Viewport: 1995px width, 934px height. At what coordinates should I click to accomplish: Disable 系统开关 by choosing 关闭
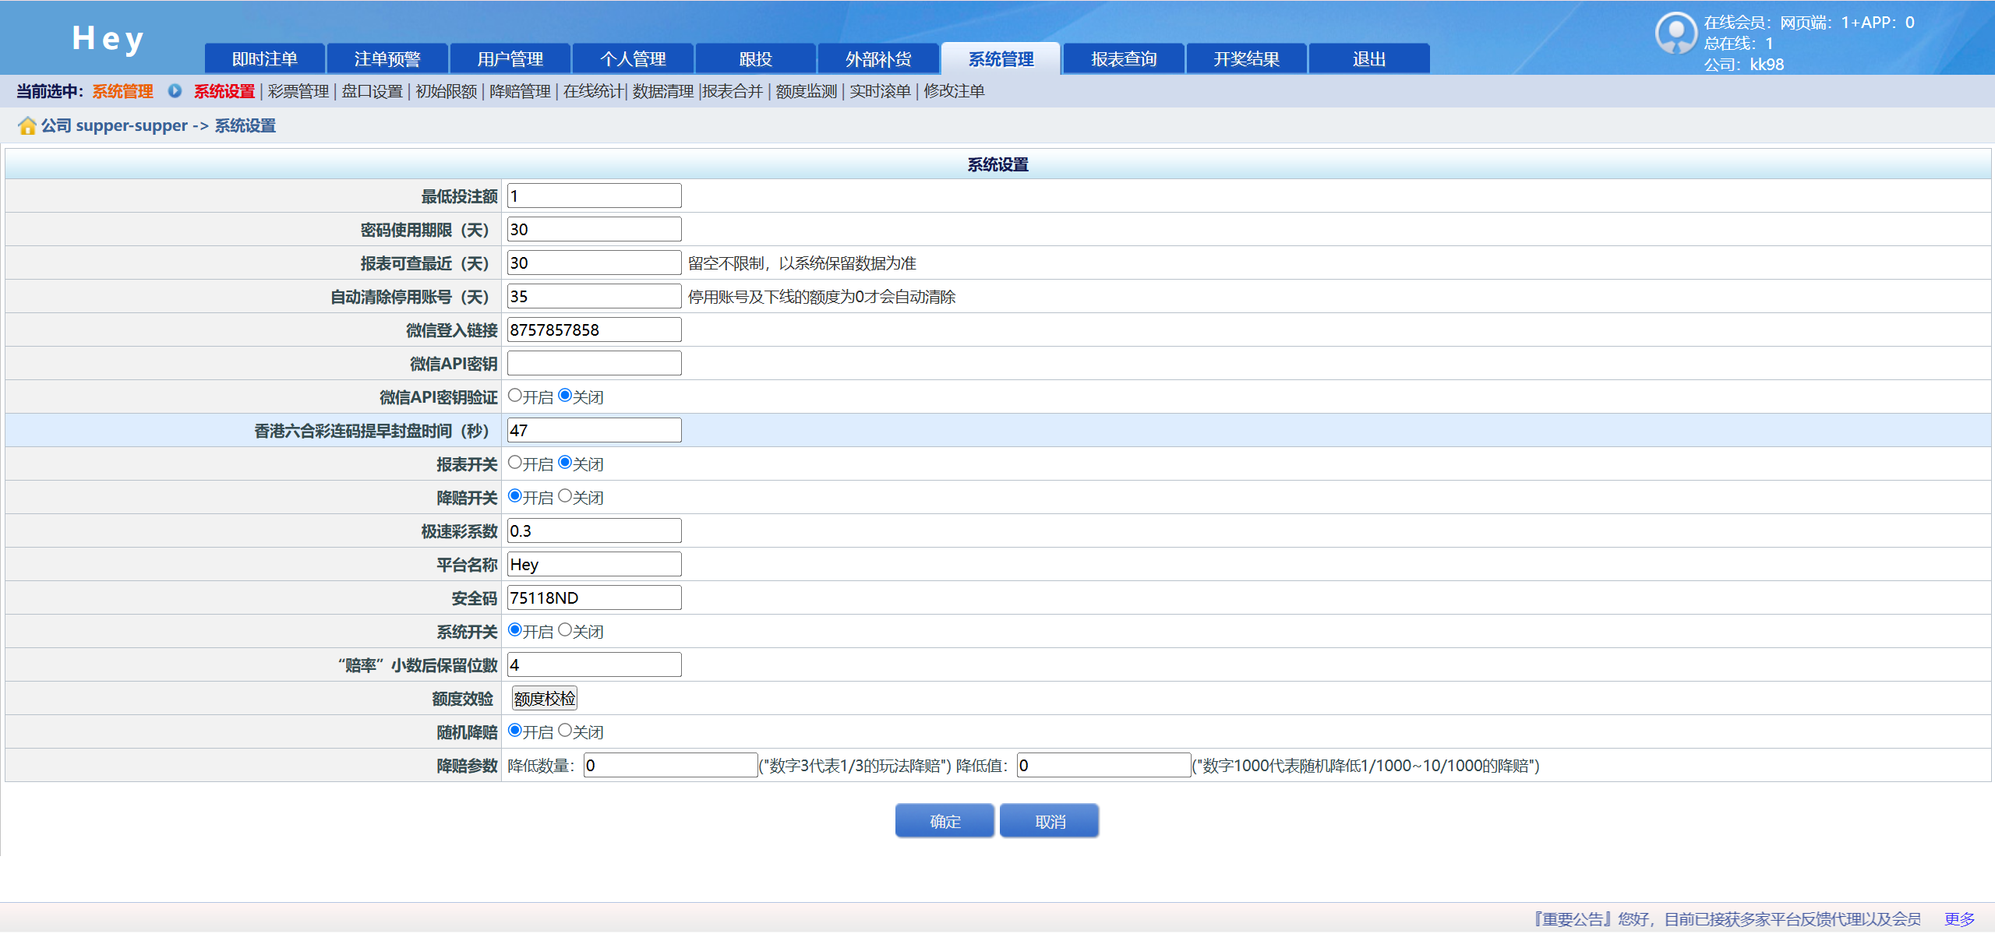tap(565, 630)
